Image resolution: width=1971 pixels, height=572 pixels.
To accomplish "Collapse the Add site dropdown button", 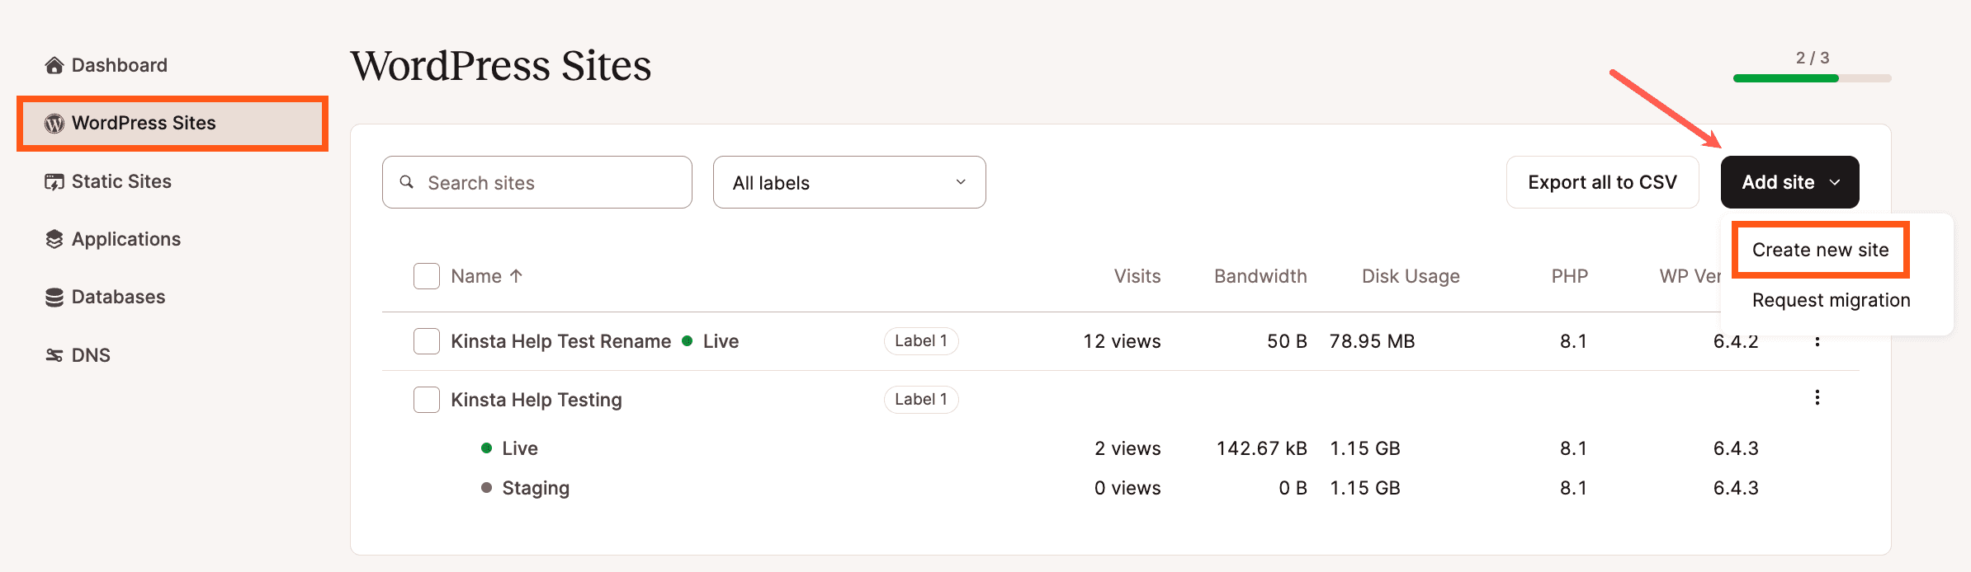I will click(x=1789, y=182).
